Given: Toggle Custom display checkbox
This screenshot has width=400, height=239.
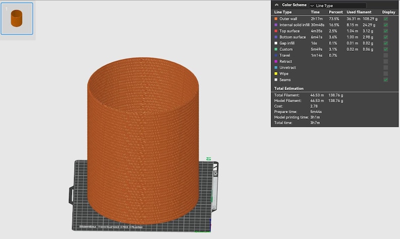Looking at the screenshot, I should pyautogui.click(x=386, y=49).
